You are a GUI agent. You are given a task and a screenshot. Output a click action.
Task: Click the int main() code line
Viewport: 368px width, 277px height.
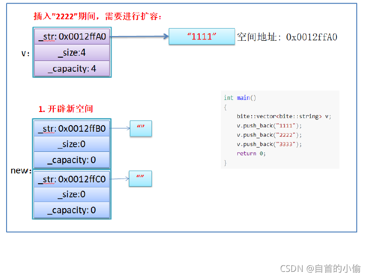pyautogui.click(x=240, y=97)
